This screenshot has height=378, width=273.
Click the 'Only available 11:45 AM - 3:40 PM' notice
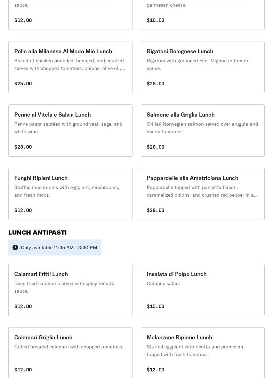(59, 247)
